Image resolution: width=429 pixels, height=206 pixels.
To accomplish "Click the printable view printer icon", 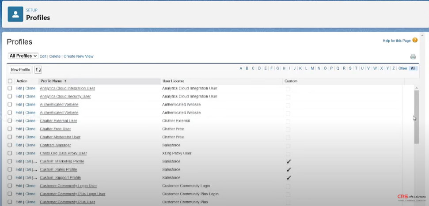I will click(413, 56).
